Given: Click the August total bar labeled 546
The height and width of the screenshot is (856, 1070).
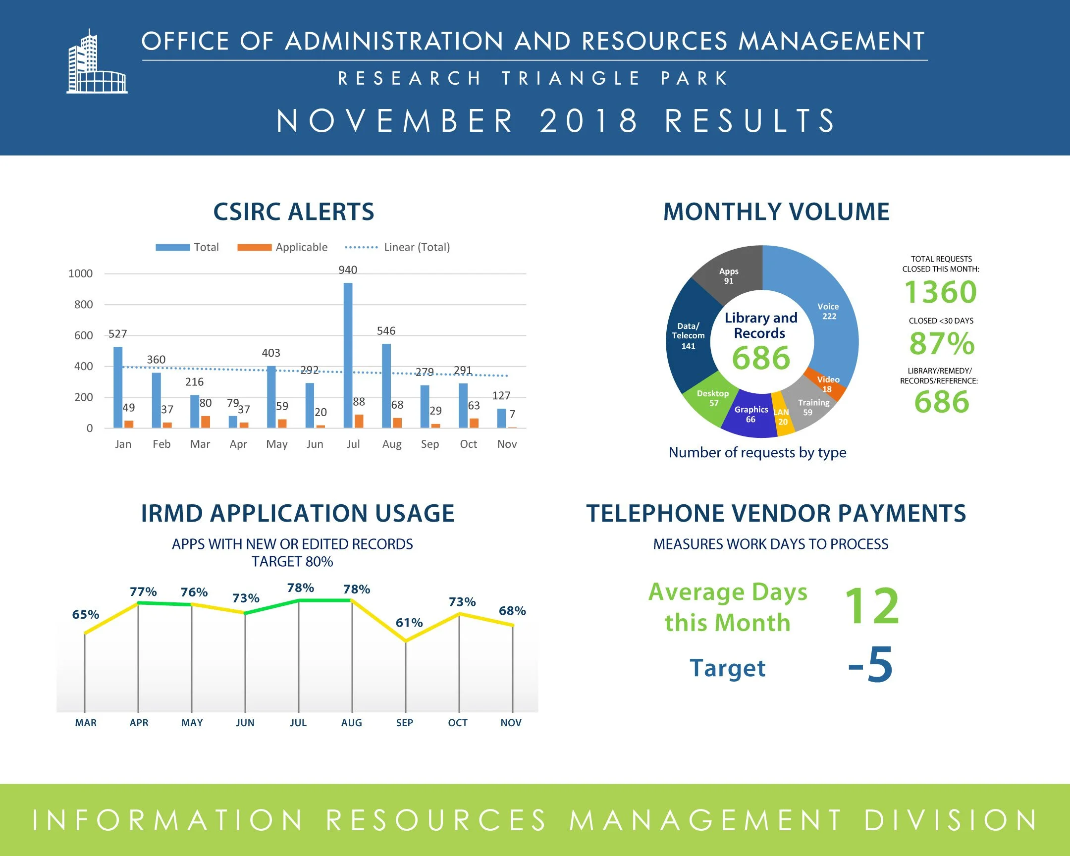Looking at the screenshot, I should click(x=386, y=385).
